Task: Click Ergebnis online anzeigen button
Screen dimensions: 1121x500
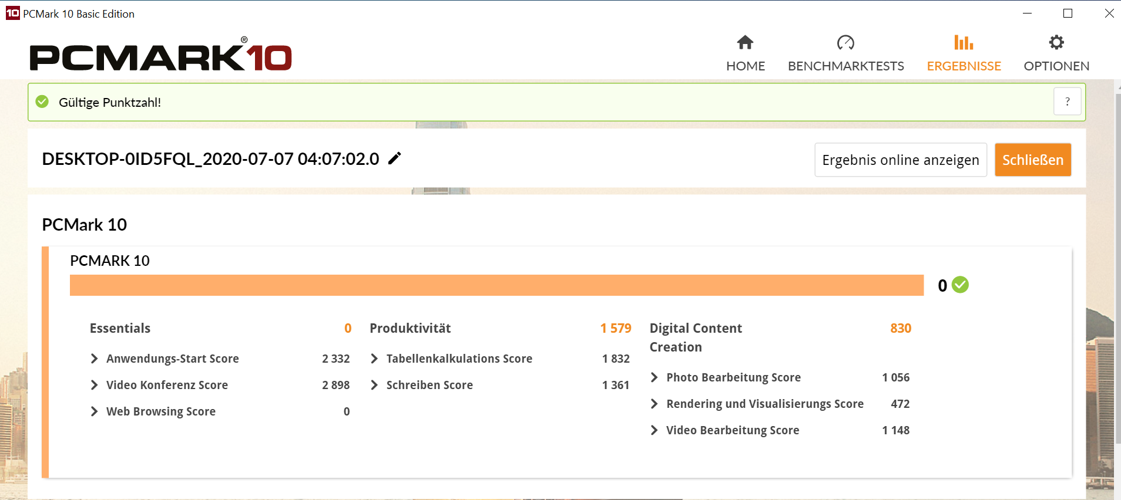Action: point(901,160)
